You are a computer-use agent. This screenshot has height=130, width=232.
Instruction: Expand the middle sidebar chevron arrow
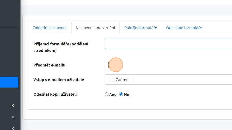13,117
